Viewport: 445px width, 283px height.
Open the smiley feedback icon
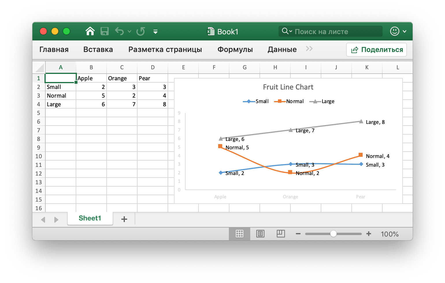(395, 31)
